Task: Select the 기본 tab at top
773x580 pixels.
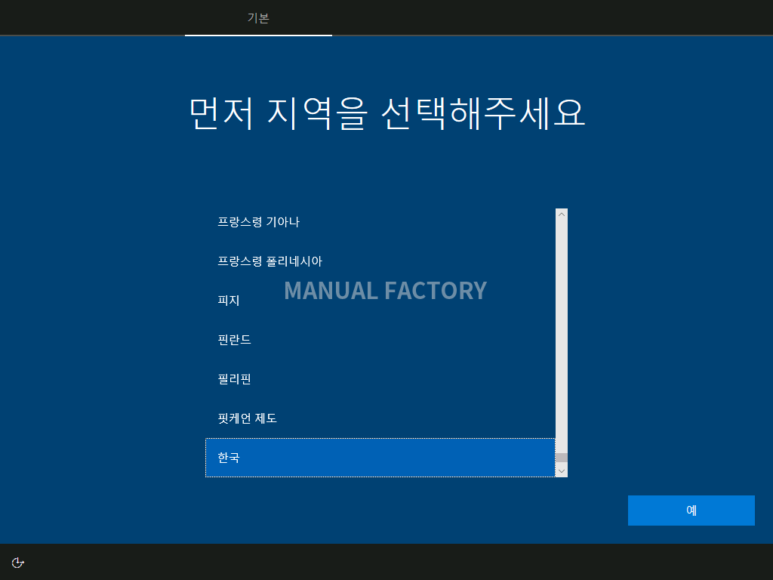Action: click(x=258, y=18)
